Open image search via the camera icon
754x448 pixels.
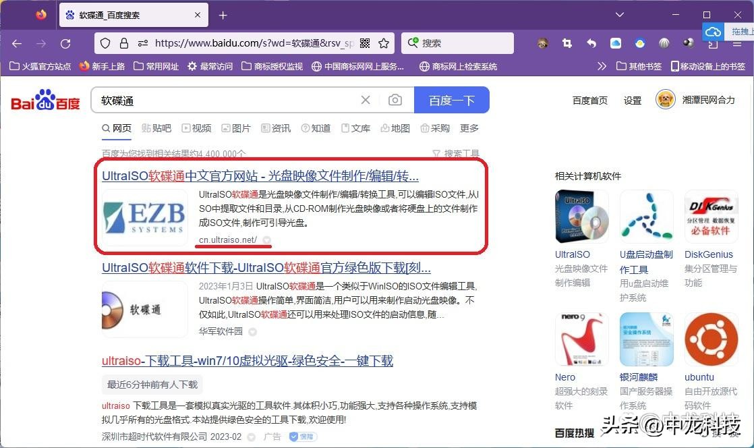coord(395,99)
